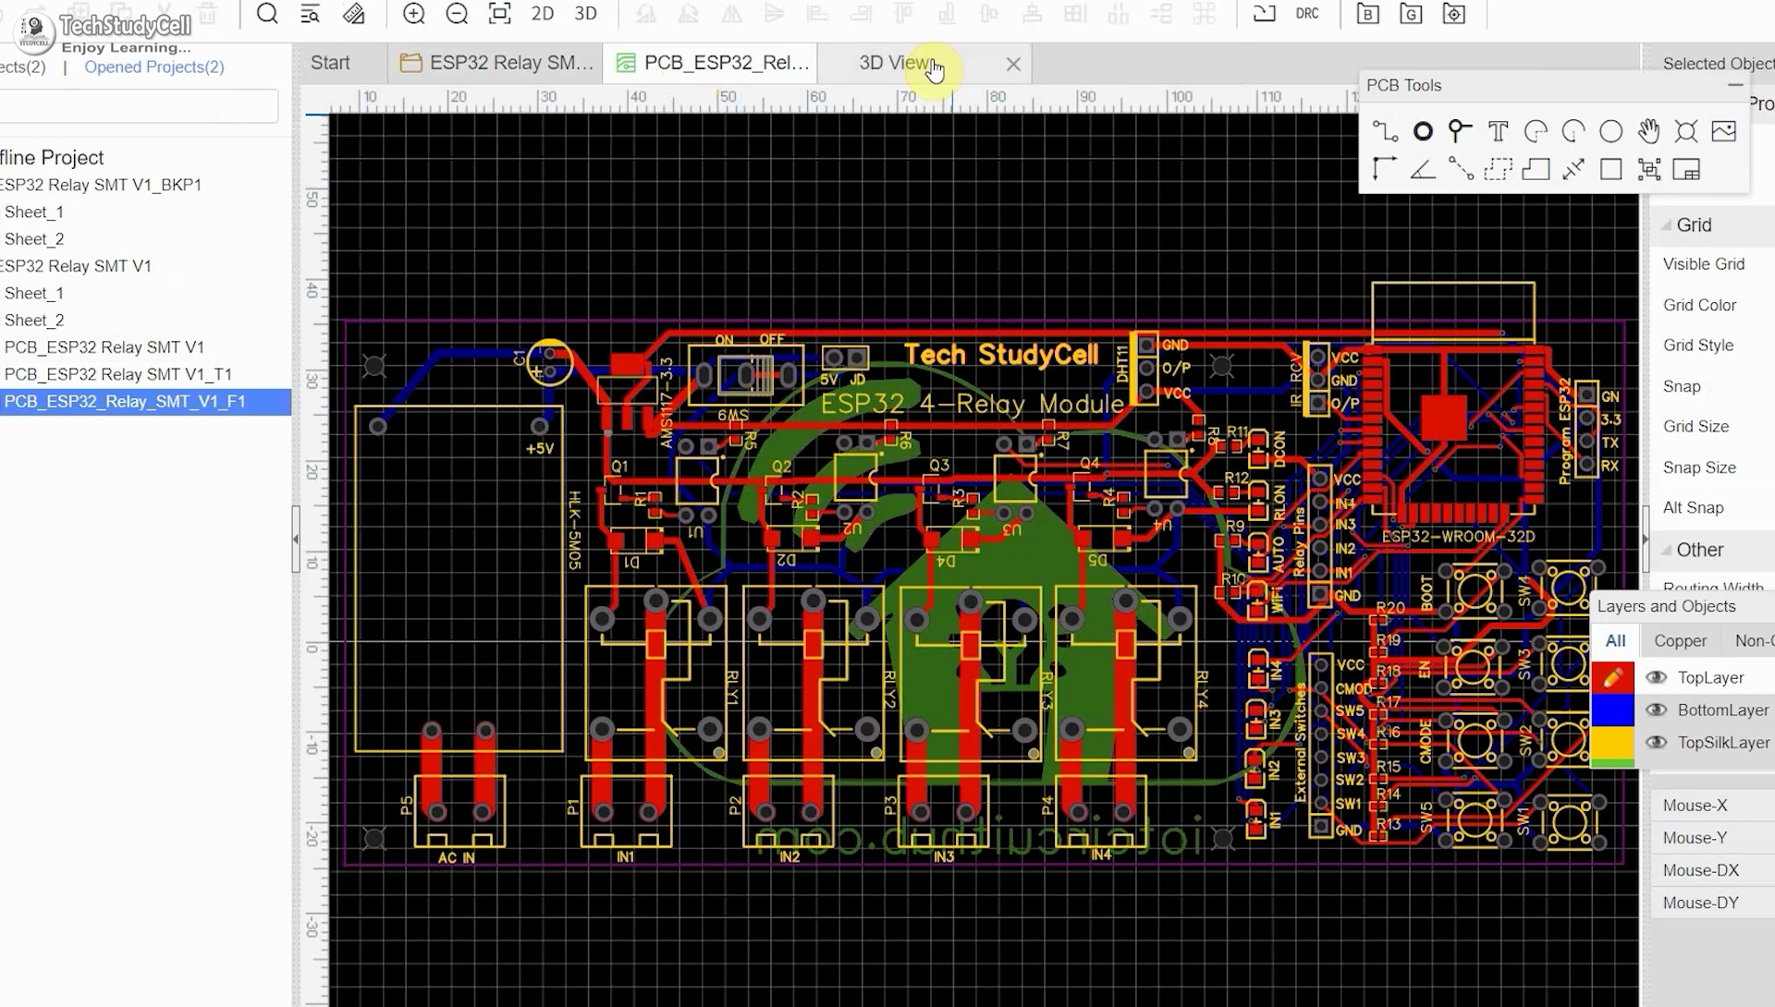Image resolution: width=1775 pixels, height=1007 pixels.
Task: Open Sheet_1 under ESP32 Relay SMT V1_BKP1
Action: 34,212
